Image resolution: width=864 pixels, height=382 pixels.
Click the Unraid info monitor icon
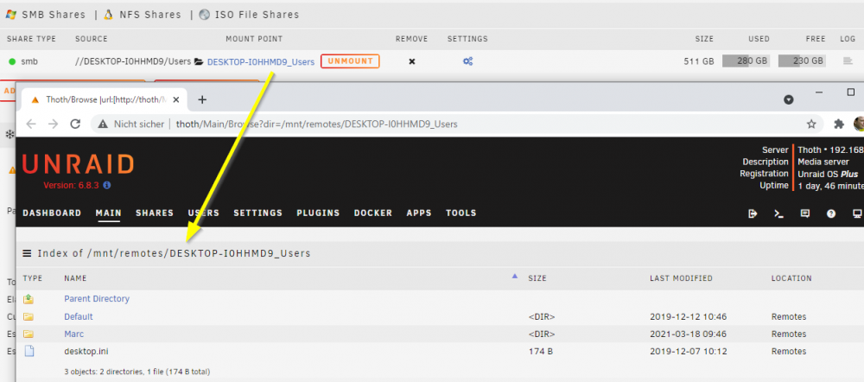pos(857,213)
